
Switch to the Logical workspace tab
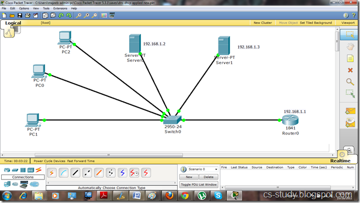pyautogui.click(x=13, y=23)
